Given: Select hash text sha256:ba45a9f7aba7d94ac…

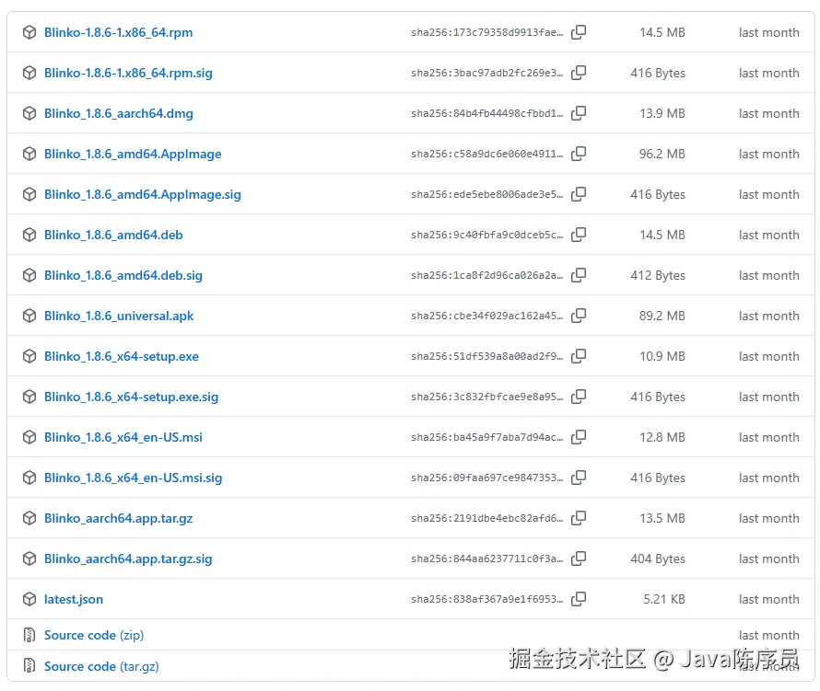Looking at the screenshot, I should click(x=486, y=437).
